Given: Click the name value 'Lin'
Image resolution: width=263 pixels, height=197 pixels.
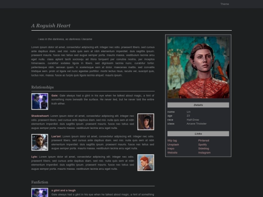Looking at the screenshot, I should [188, 112].
